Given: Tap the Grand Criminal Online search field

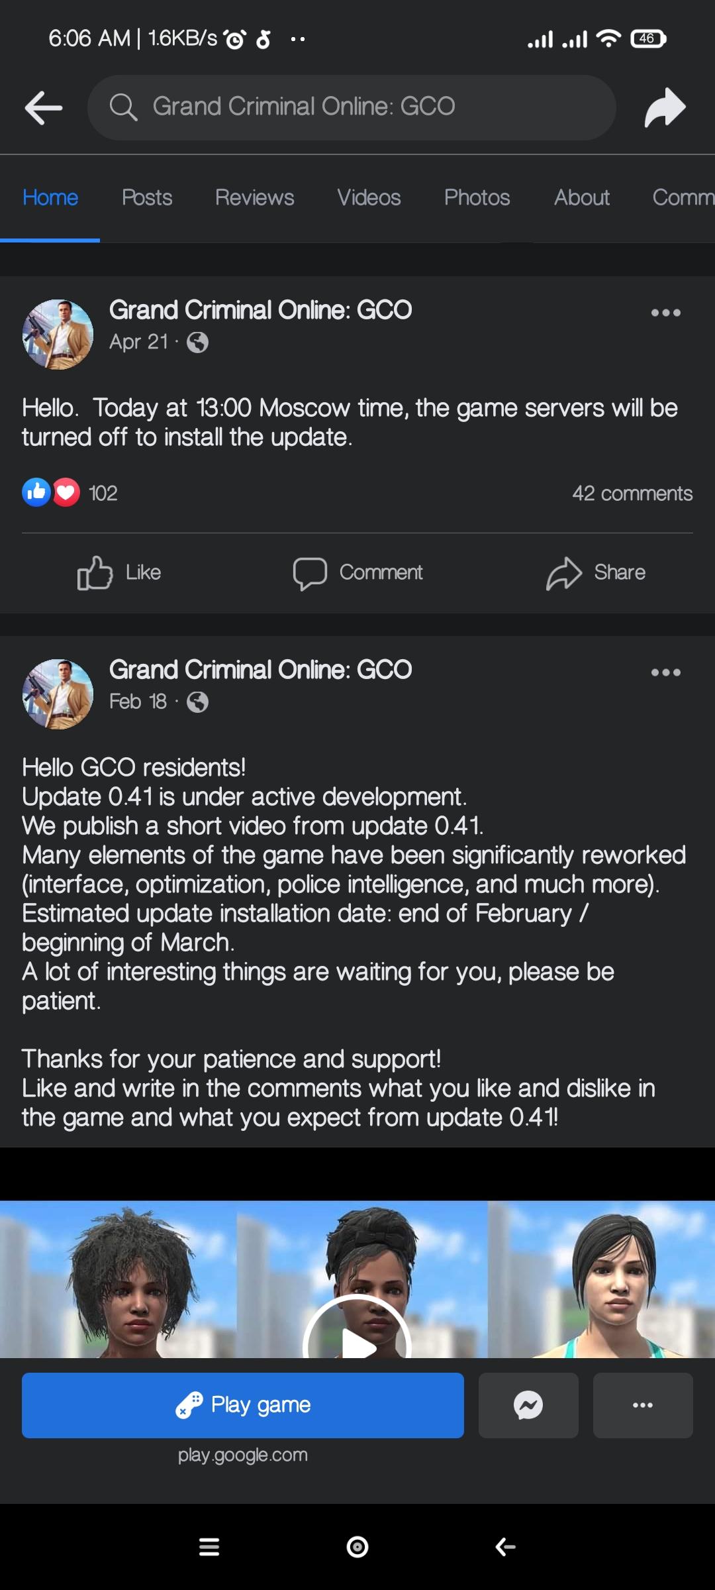Looking at the screenshot, I should pyautogui.click(x=351, y=107).
